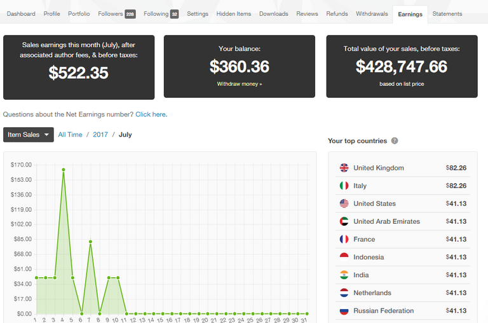Open the Hidden Items tab
The height and width of the screenshot is (323, 488).
[233, 14]
